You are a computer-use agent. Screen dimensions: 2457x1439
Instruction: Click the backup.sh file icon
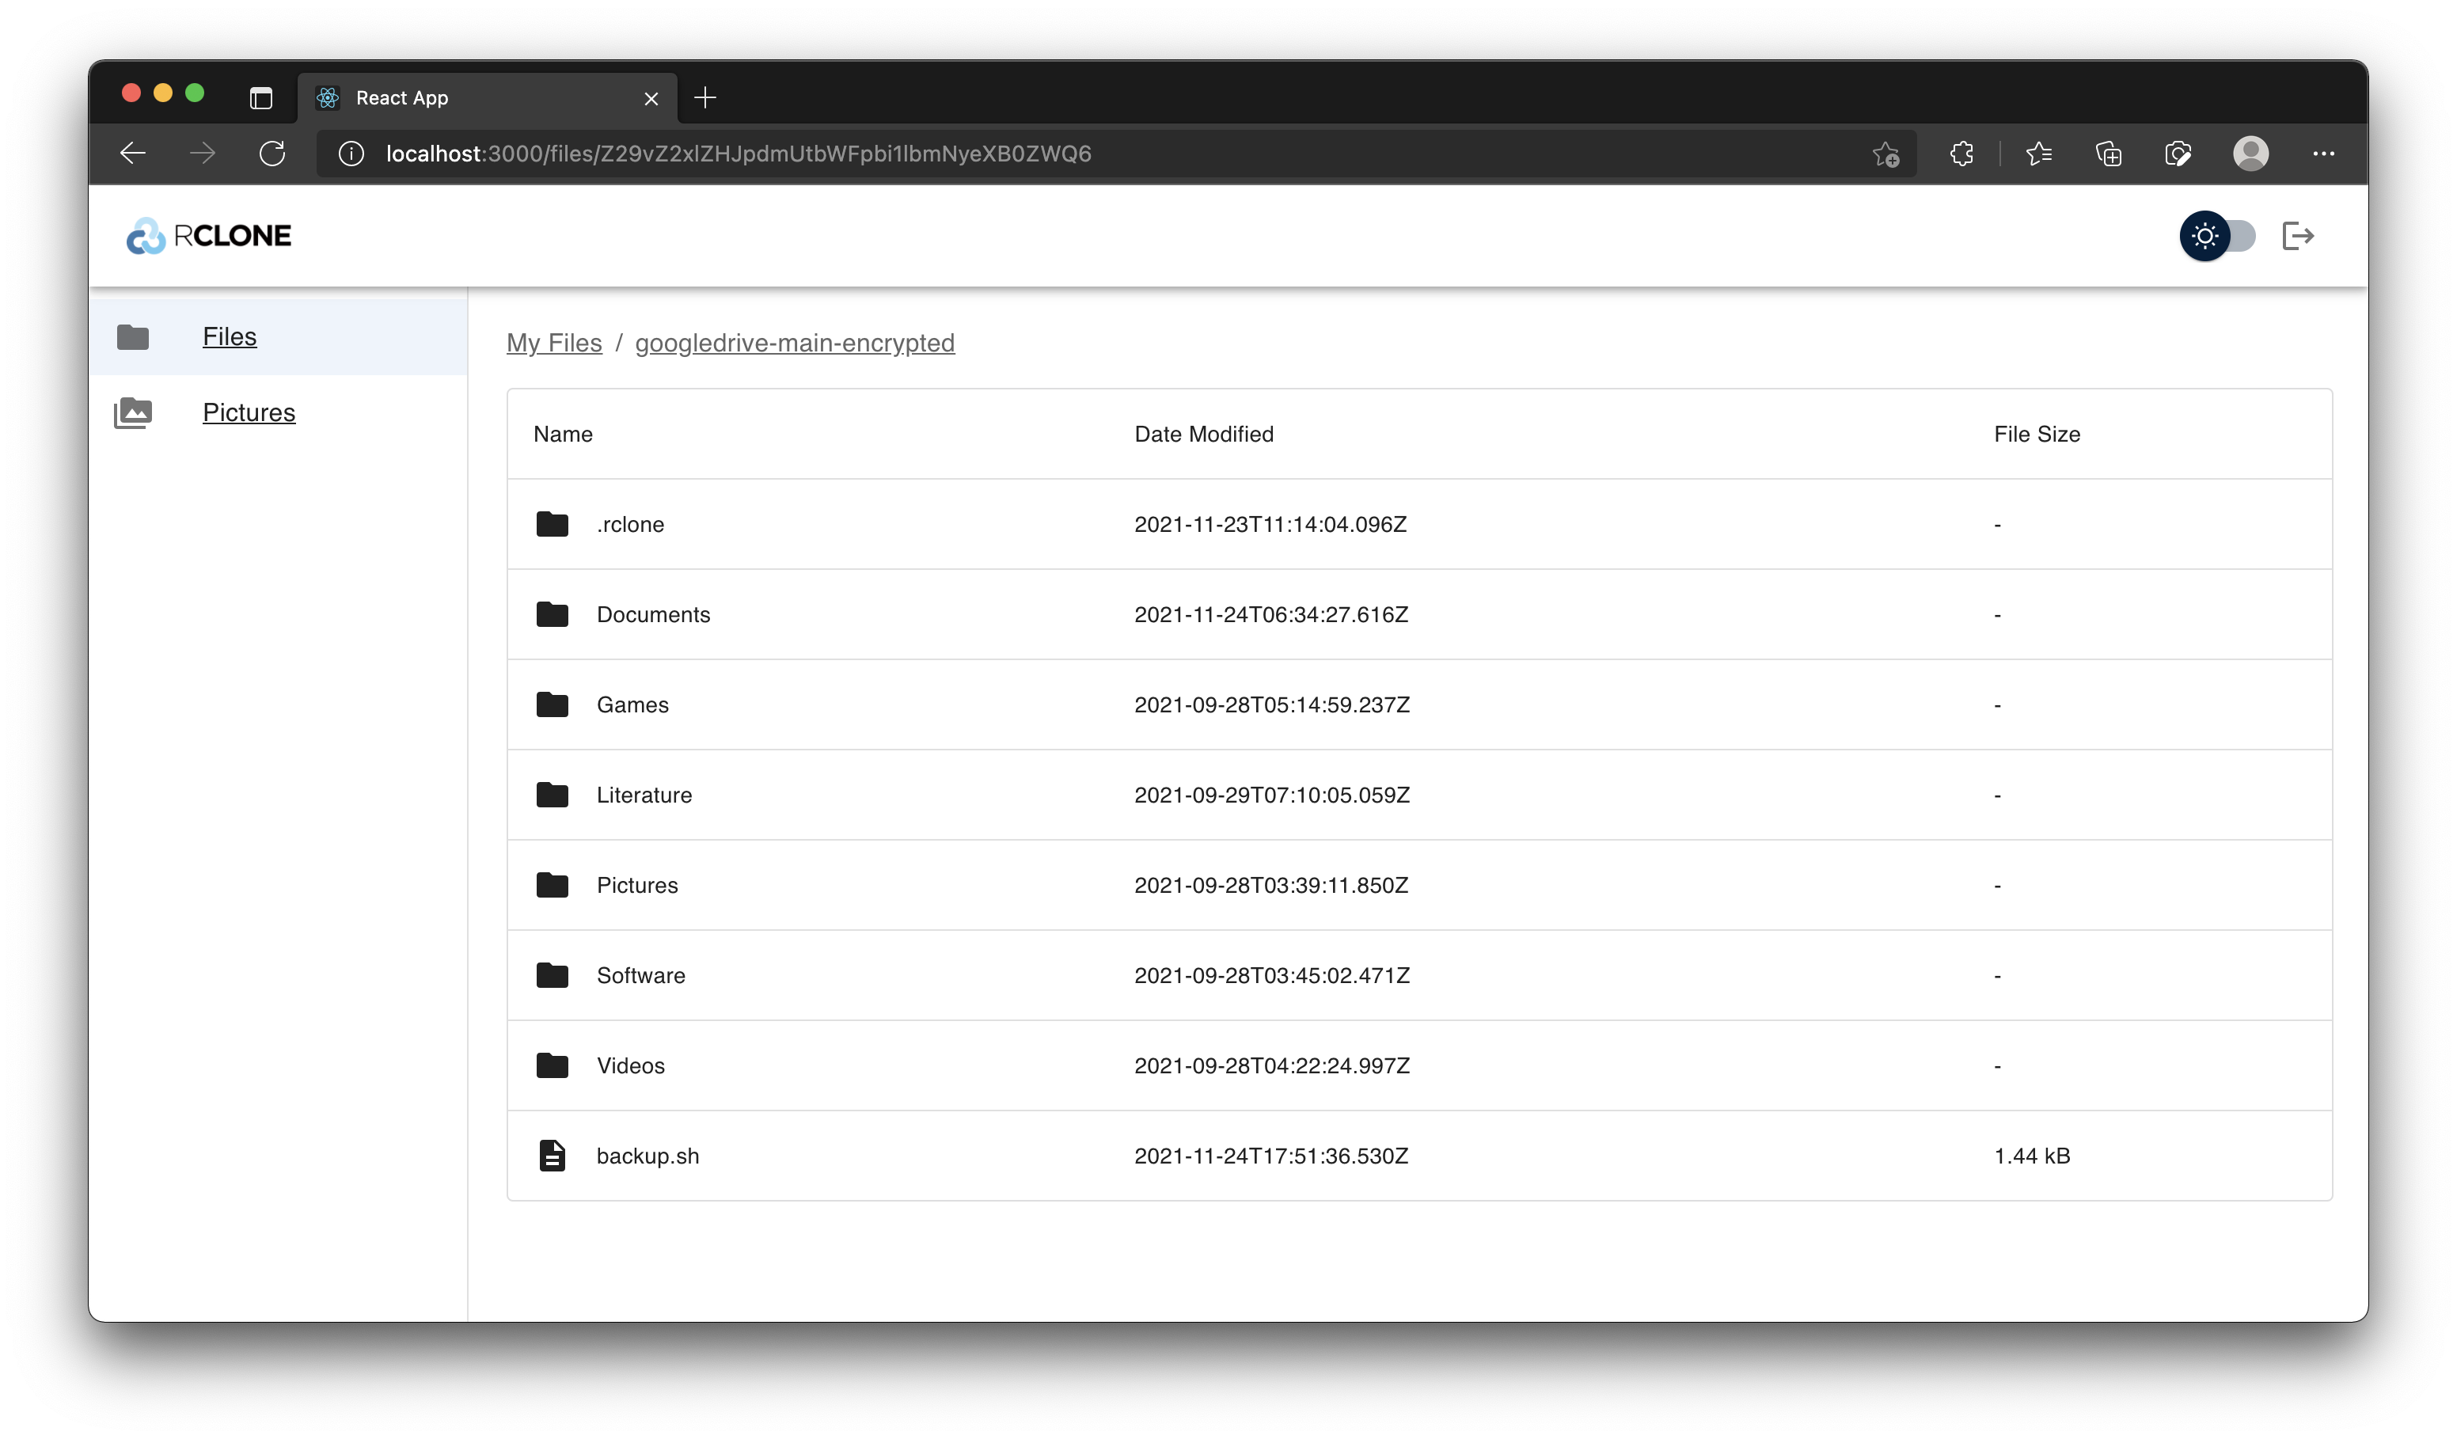552,1155
